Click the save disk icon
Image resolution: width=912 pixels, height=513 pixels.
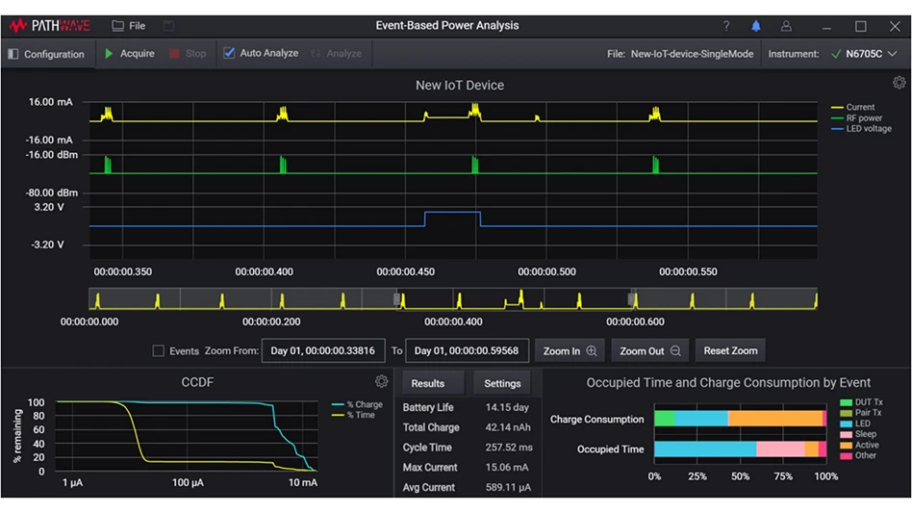[168, 26]
